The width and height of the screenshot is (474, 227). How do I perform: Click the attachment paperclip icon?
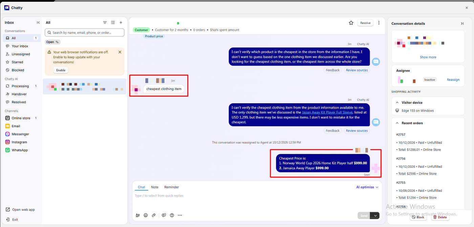(154, 215)
